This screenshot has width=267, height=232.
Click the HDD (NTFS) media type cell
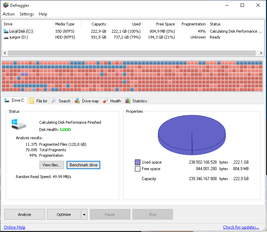(65, 37)
